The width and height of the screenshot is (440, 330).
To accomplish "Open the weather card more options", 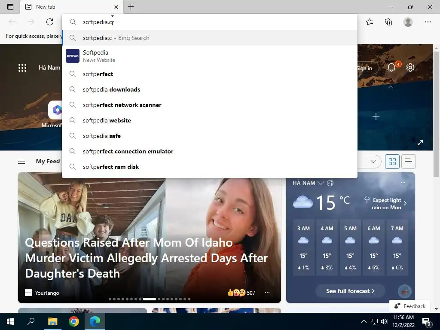I will click(x=403, y=183).
